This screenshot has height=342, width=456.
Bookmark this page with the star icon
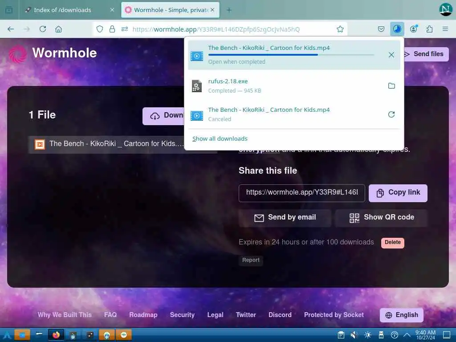click(340, 29)
